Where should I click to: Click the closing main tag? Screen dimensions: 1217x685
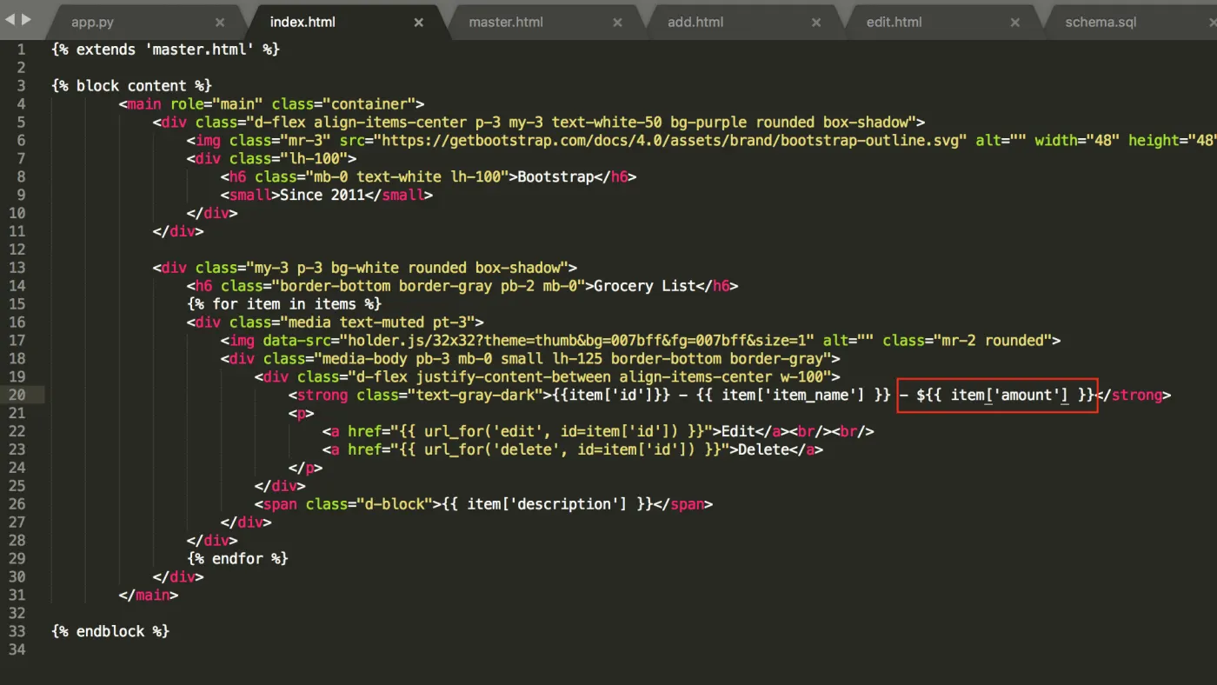pyautogui.click(x=149, y=595)
